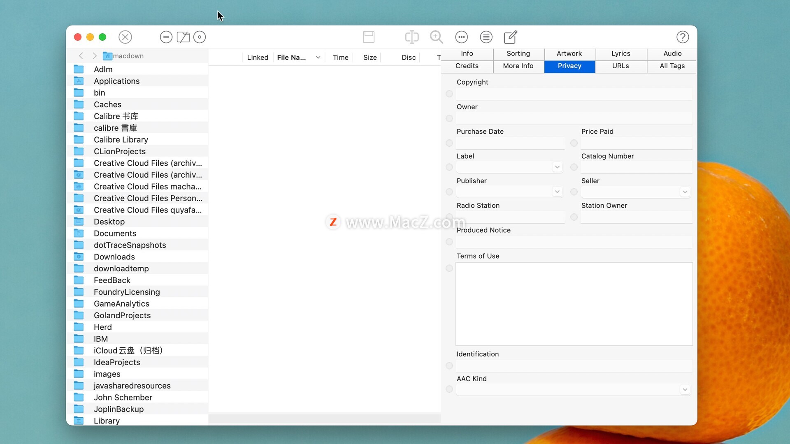
Task: Toggle the Copyright field radio button
Action: (449, 94)
